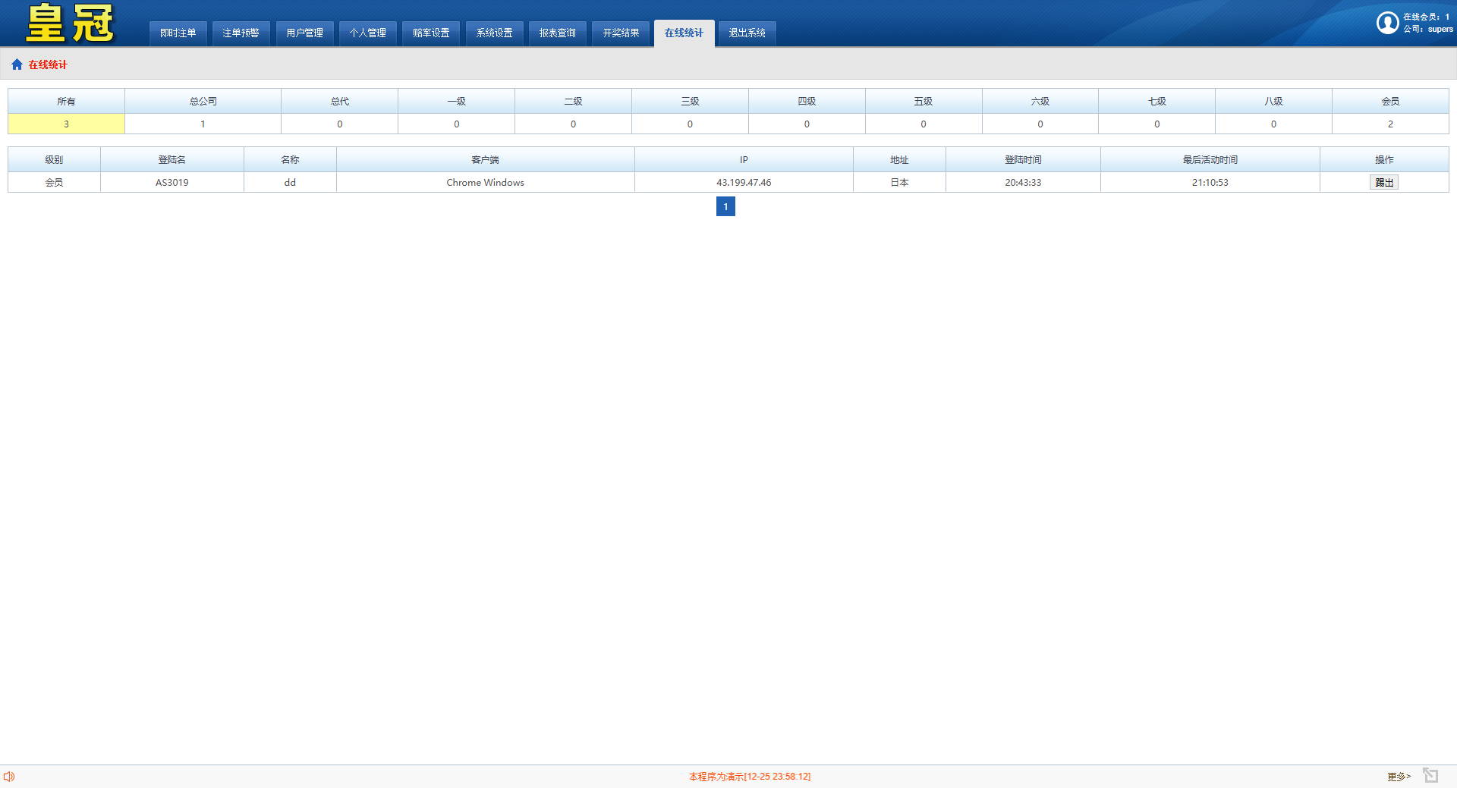Click 更多> link in footer
This screenshot has width=1457, height=788.
(x=1399, y=776)
